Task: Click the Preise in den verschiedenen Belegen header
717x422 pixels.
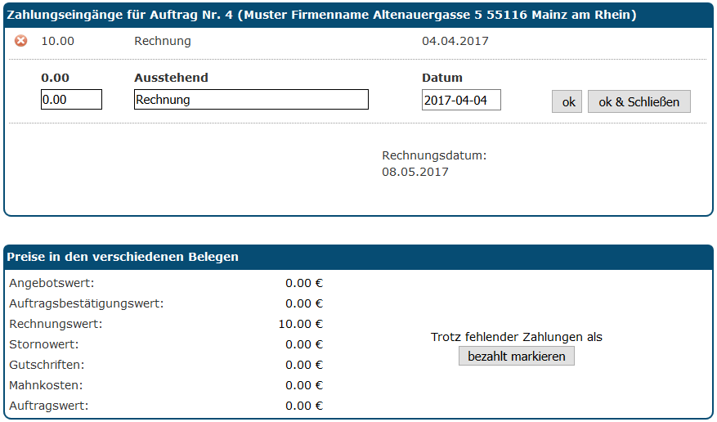Action: pyautogui.click(x=123, y=257)
